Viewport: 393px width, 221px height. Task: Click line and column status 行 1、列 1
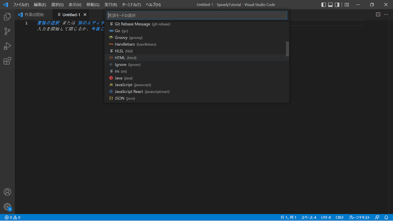point(289,217)
